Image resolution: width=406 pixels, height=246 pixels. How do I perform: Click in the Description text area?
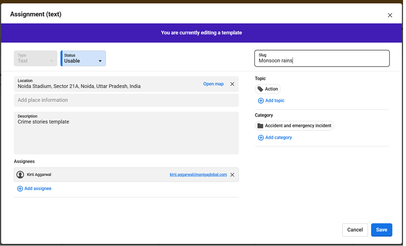coord(126,135)
